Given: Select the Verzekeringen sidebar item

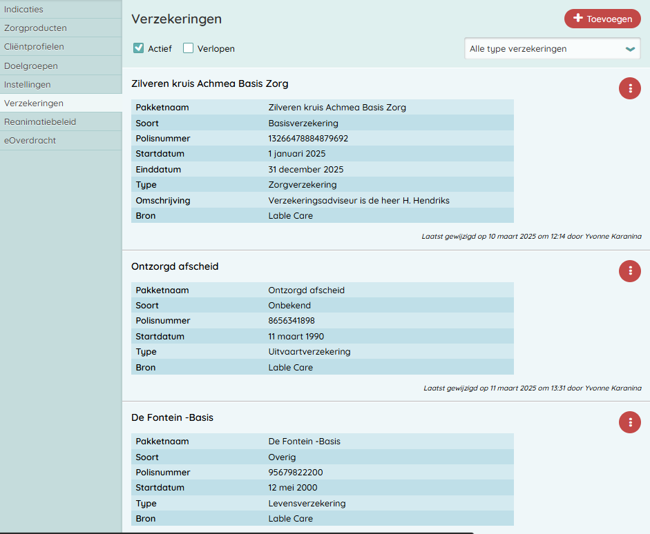Looking at the screenshot, I should (x=34, y=103).
